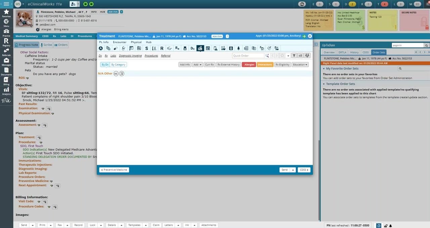This screenshot has height=228, width=430.
Task: Open the Physical menu in Treatment window
Action: point(136,42)
